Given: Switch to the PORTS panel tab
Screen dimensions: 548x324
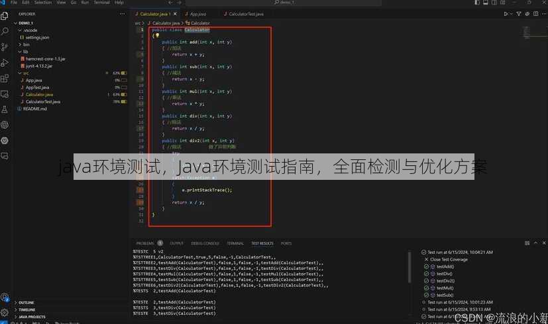Looking at the screenshot, I should tap(286, 243).
